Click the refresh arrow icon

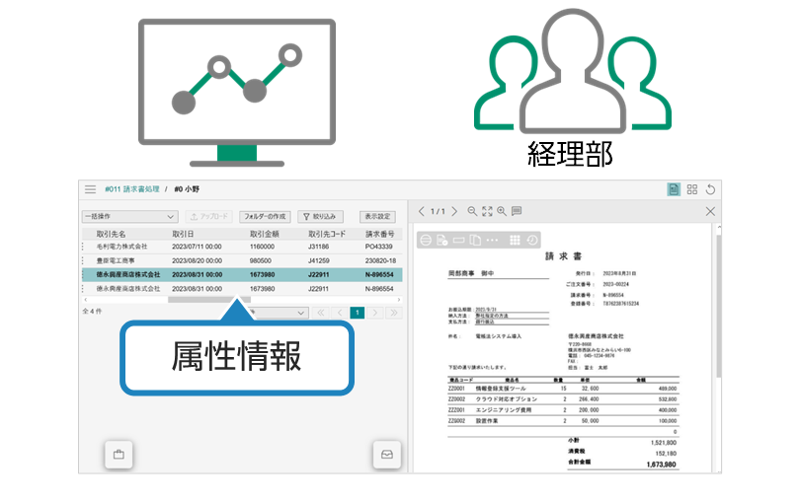(710, 189)
